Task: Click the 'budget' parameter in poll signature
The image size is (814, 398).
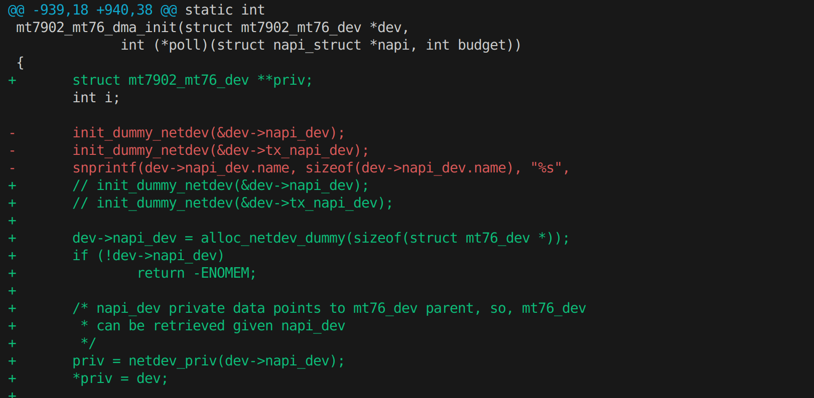Action: [482, 45]
